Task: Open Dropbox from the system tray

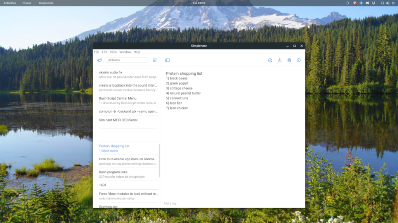Action: tap(374, 3)
